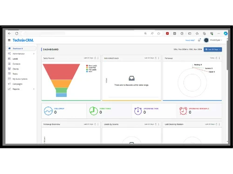Image resolution: width=233 pixels, height=174 pixels.
Task: Click the Need Help? link
Action: click(x=190, y=40)
